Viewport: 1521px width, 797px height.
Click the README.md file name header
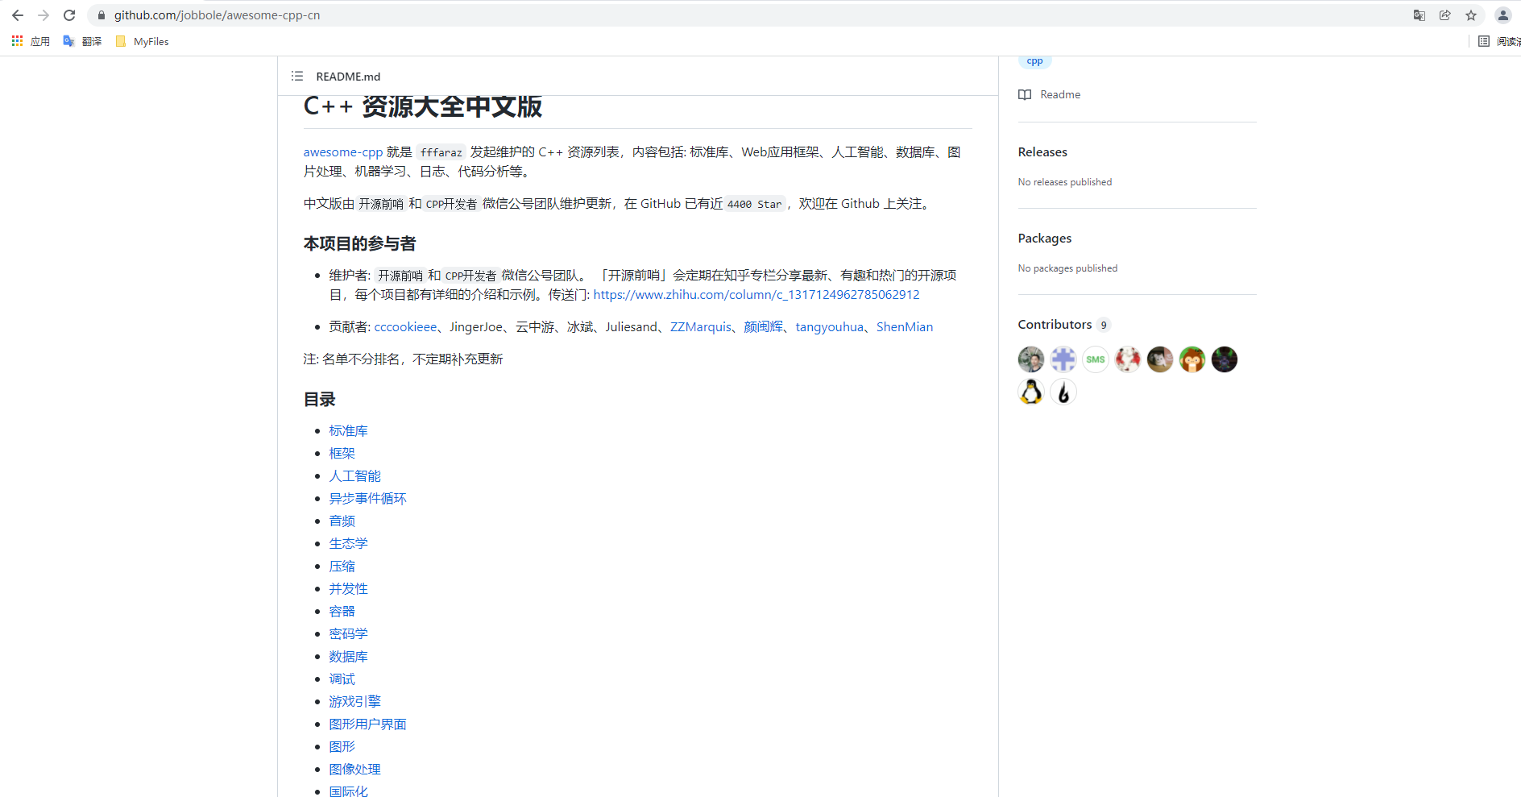(x=348, y=77)
